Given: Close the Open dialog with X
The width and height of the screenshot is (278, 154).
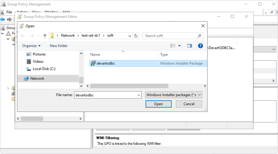Looking at the screenshot, I should click(203, 26).
